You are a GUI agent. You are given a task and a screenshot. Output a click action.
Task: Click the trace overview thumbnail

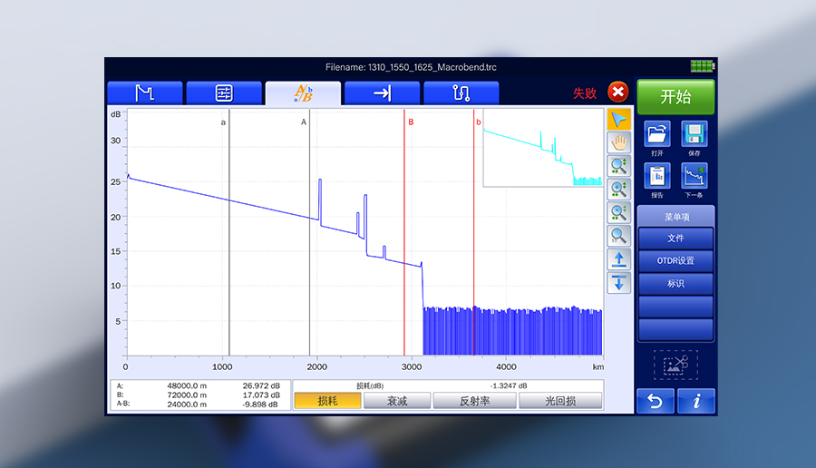pyautogui.click(x=542, y=147)
